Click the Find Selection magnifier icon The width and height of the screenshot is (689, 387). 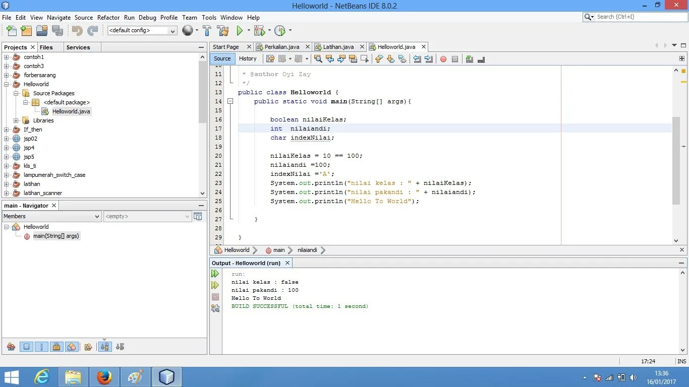click(318, 59)
